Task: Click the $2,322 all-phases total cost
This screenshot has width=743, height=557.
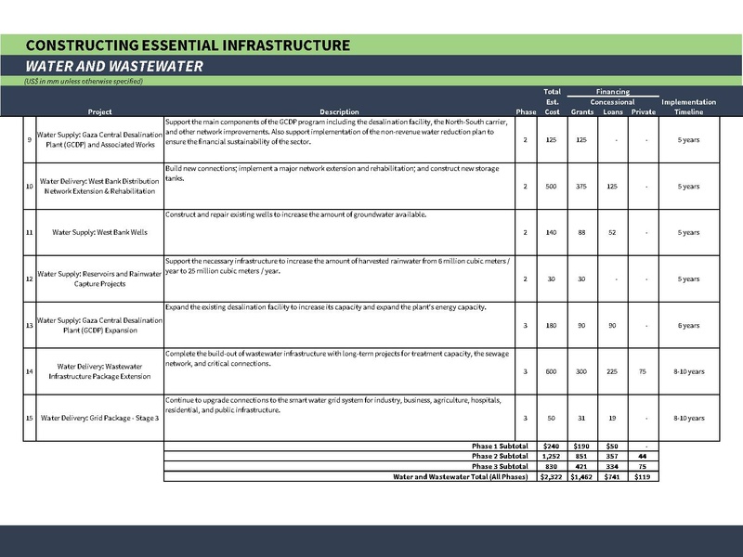Action: 553,476
